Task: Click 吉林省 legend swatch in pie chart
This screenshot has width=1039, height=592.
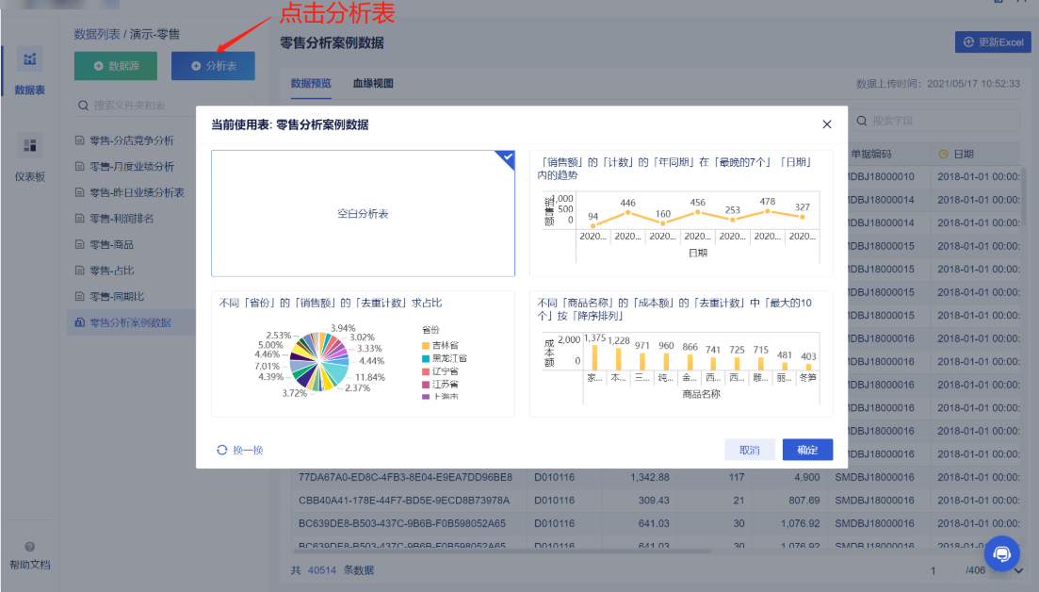Action: [x=426, y=345]
